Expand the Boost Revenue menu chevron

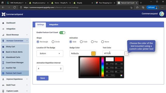point(27,35)
